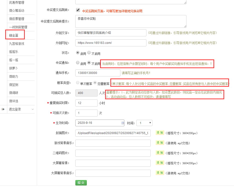Click 添加 button for 大屏幕背景音乐
Image resolution: width=234 pixels, height=187 pixels.
pos(160,173)
